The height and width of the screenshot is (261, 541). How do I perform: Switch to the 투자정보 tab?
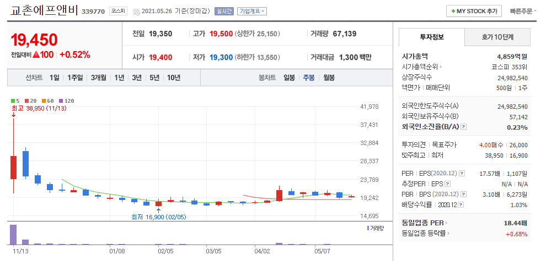tap(432, 37)
